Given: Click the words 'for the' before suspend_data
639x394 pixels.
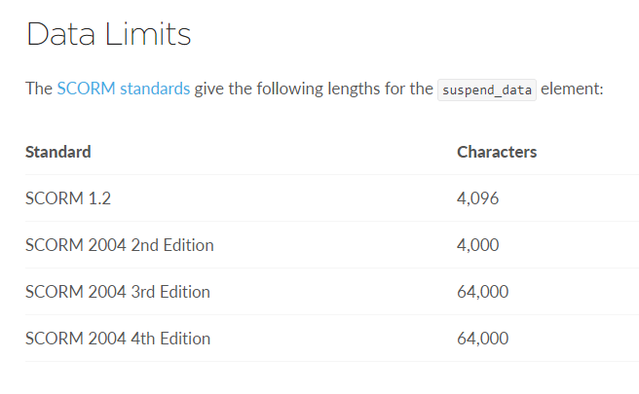Looking at the screenshot, I should click(x=409, y=89).
